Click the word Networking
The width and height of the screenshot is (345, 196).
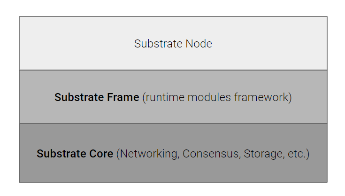click(x=148, y=154)
